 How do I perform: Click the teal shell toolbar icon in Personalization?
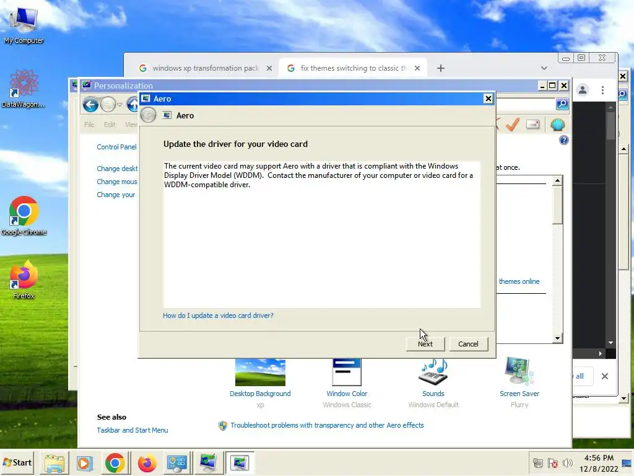[x=557, y=125]
